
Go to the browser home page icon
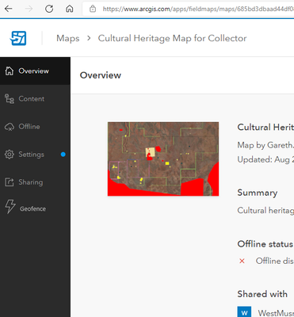pyautogui.click(x=70, y=9)
